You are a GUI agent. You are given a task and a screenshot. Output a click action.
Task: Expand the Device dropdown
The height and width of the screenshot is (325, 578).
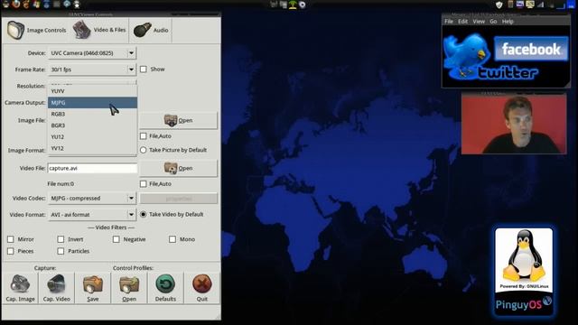(92, 53)
